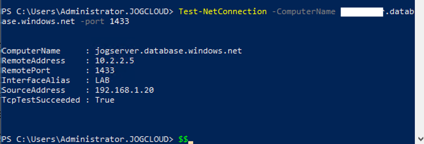
Task: Click the -ComputerName parameter
Action: pos(304,12)
